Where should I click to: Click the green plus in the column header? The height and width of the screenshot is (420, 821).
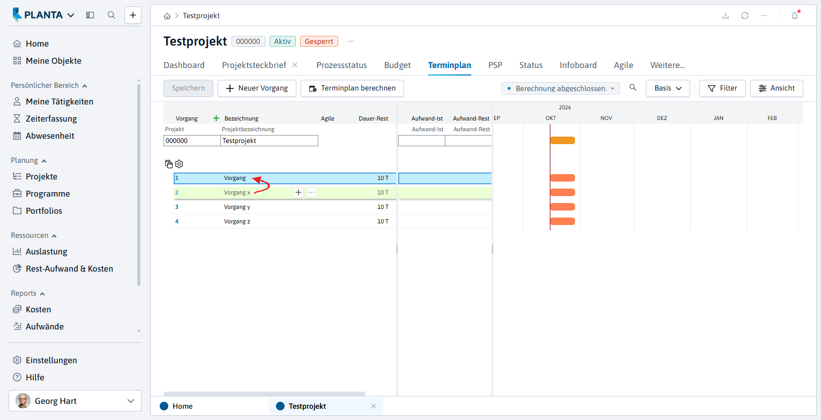coord(217,118)
